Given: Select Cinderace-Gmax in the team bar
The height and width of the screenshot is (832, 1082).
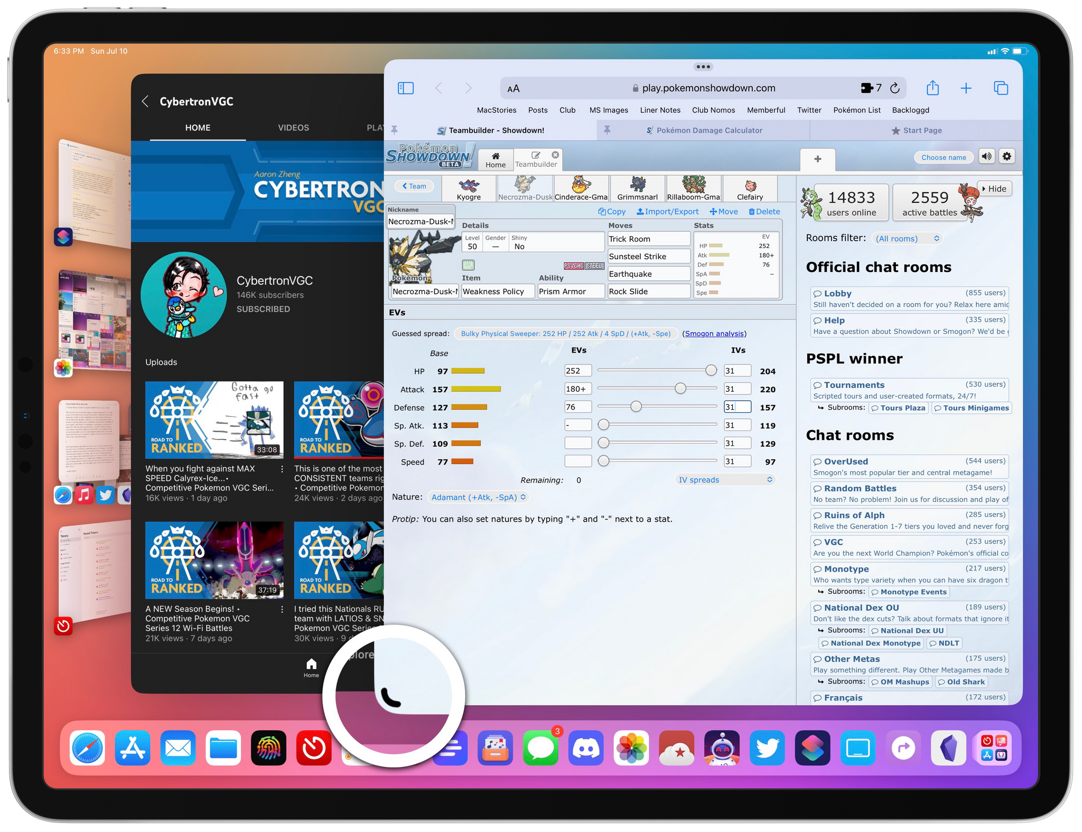Looking at the screenshot, I should (581, 189).
